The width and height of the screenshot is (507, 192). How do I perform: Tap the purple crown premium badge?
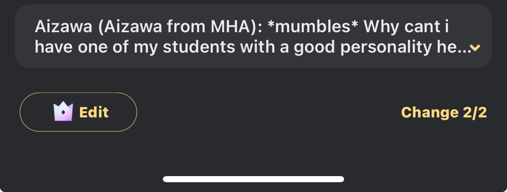click(x=63, y=112)
